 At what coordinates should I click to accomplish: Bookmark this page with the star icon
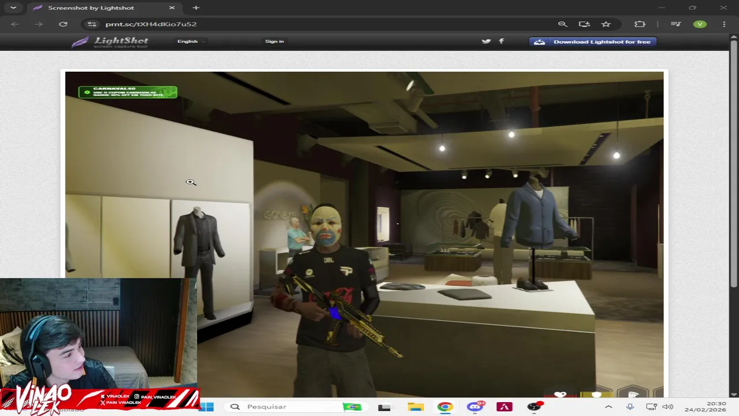pyautogui.click(x=606, y=24)
